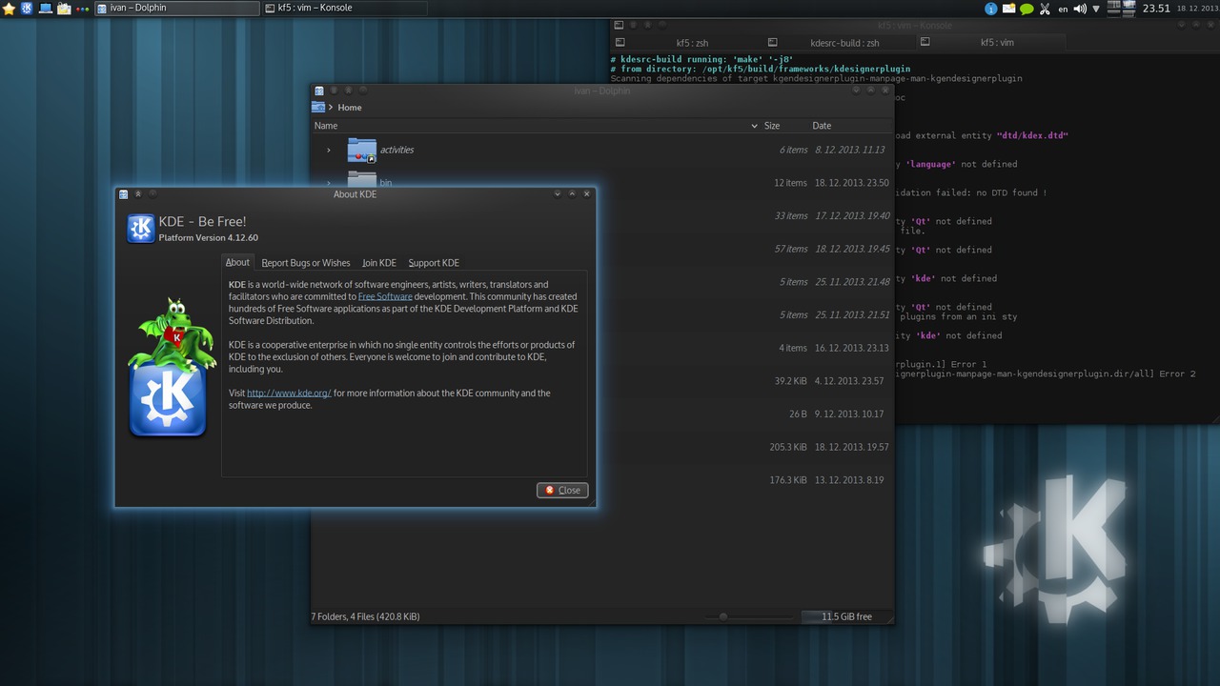1220x686 pixels.
Task: Click the '6 items' size cell
Action: (x=793, y=150)
